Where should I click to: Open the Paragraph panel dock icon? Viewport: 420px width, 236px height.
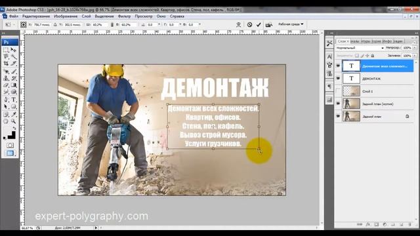(329, 86)
